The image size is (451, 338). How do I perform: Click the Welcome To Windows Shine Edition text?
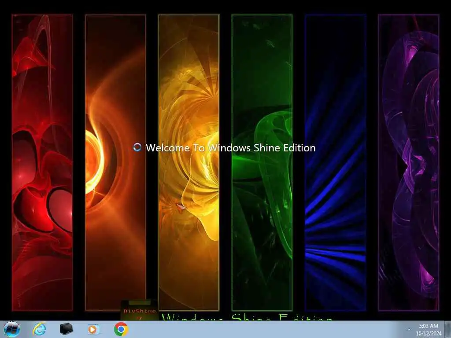pyautogui.click(x=230, y=148)
